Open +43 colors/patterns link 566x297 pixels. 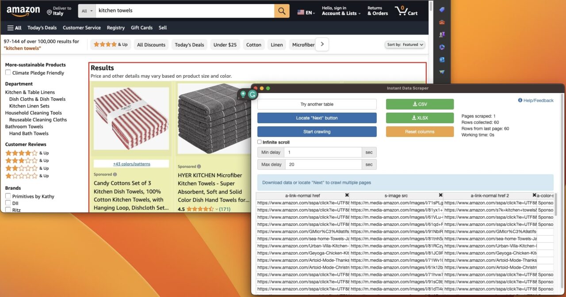(x=131, y=164)
